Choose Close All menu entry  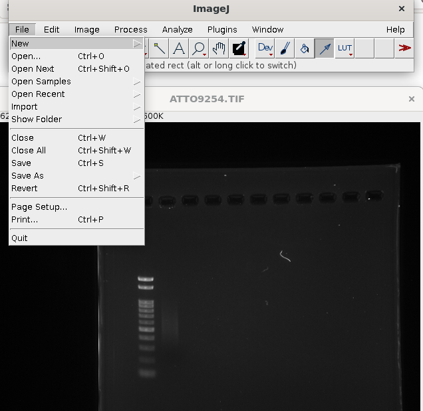[76, 150]
